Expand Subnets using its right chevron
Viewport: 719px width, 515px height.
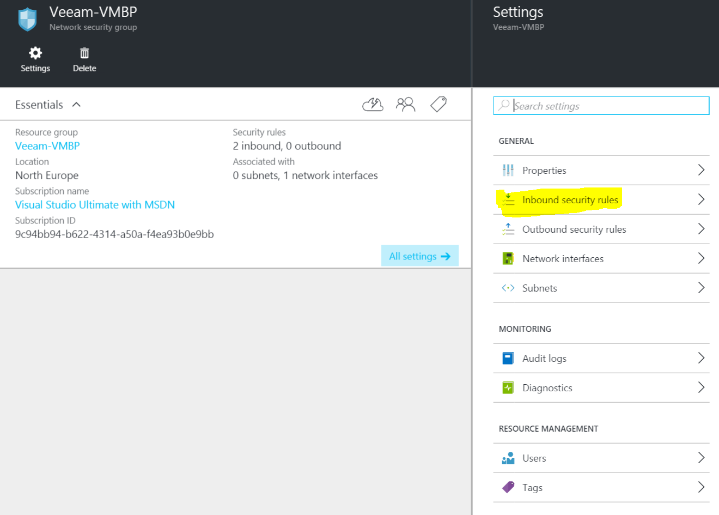(701, 288)
